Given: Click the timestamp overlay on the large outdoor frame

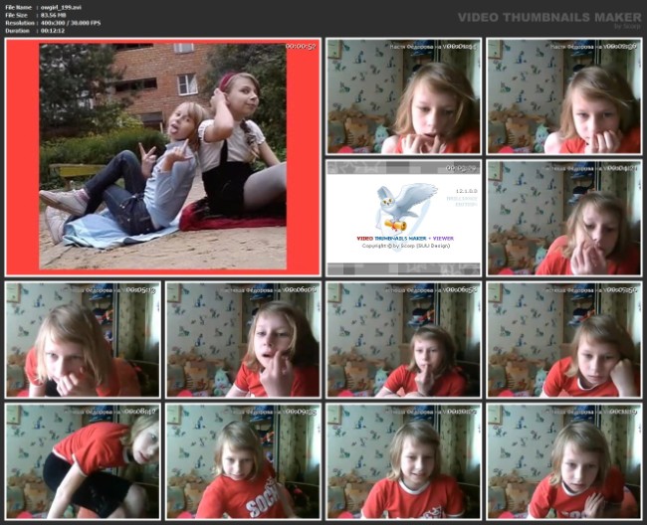Looking at the screenshot, I should point(300,46).
